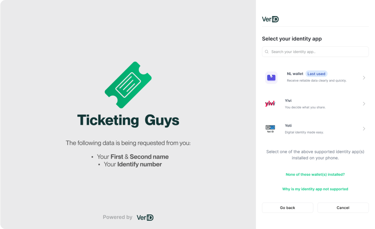Choose Yivi from identity app list
The image size is (375, 229).
pyautogui.click(x=288, y=101)
